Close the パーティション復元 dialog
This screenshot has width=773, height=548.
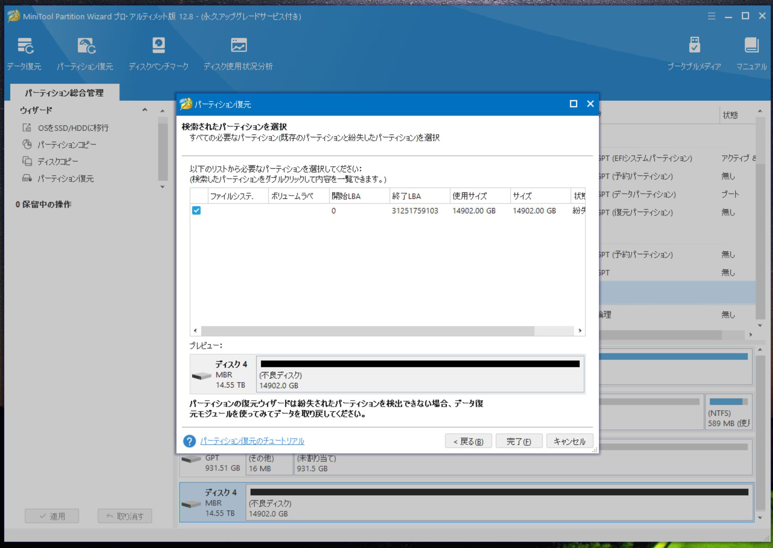[590, 104]
